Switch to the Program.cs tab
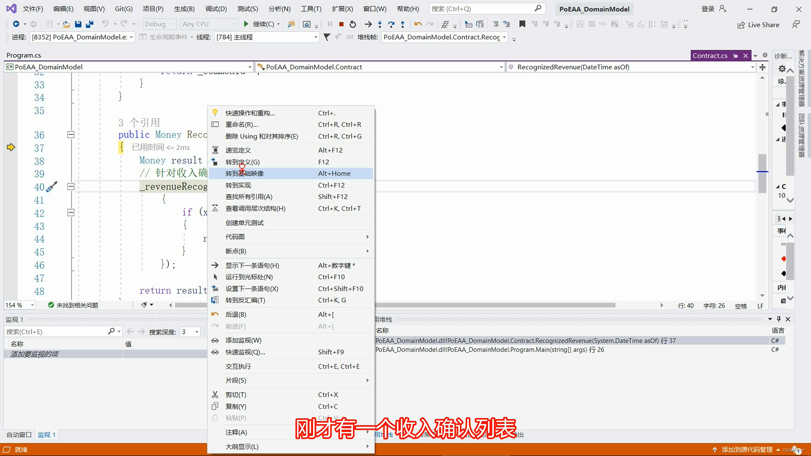Viewport: 811px width, 456px height. [24, 55]
